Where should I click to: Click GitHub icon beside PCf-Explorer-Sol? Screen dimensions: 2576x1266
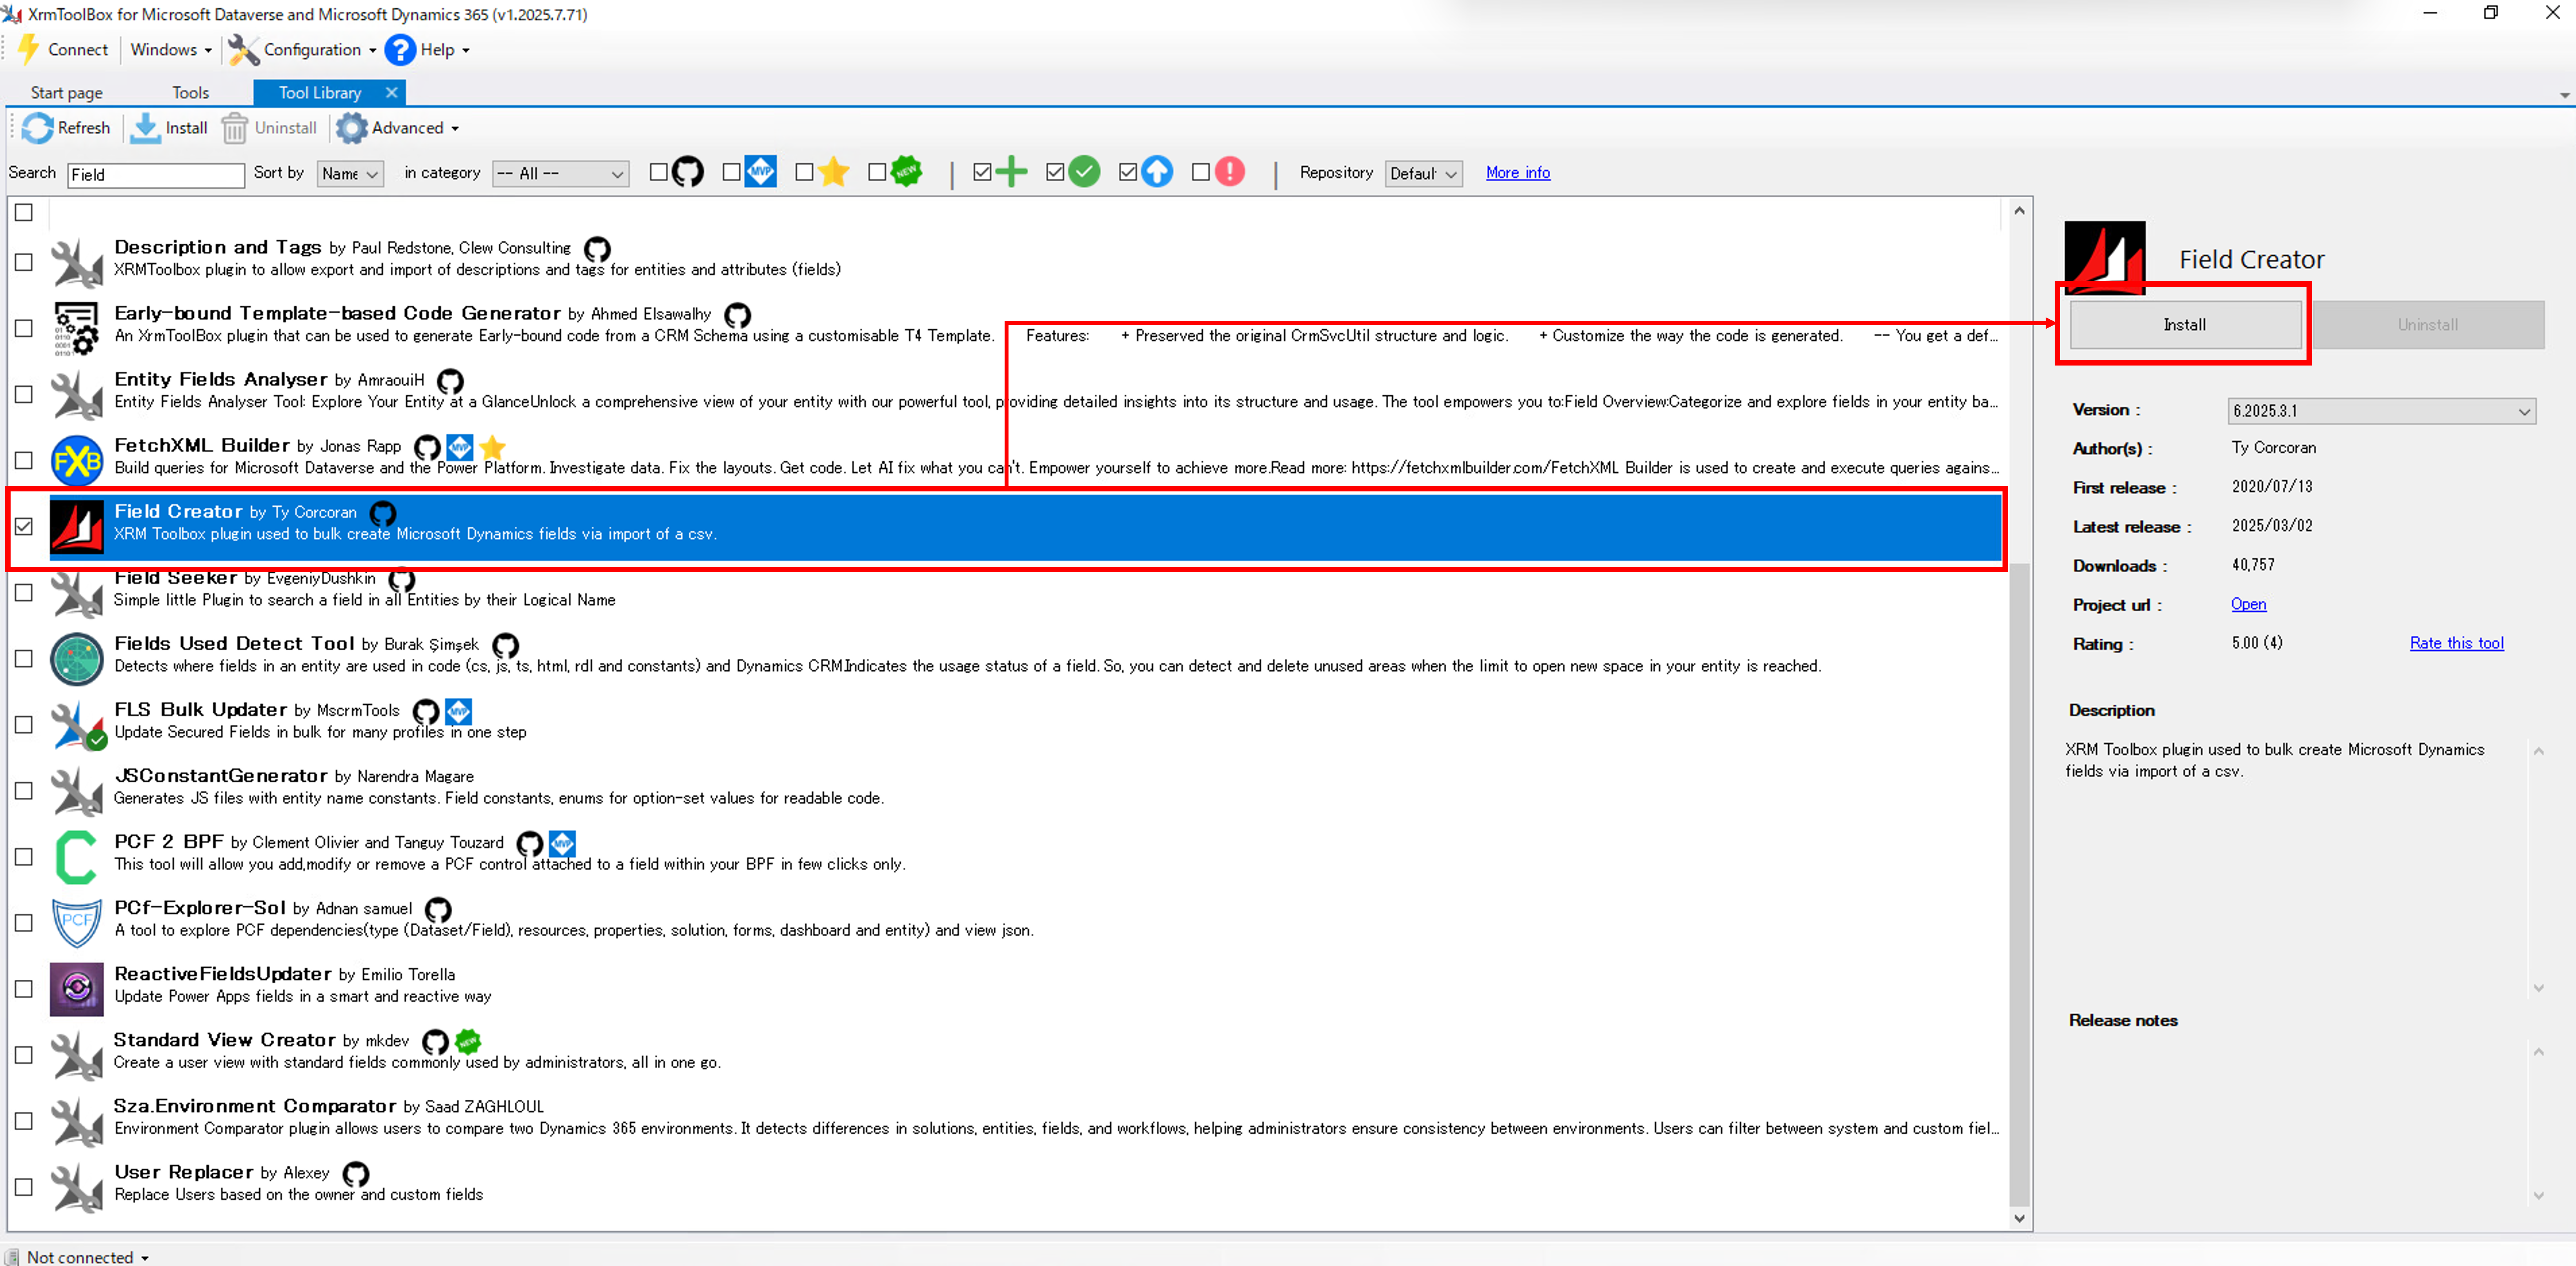click(x=438, y=909)
